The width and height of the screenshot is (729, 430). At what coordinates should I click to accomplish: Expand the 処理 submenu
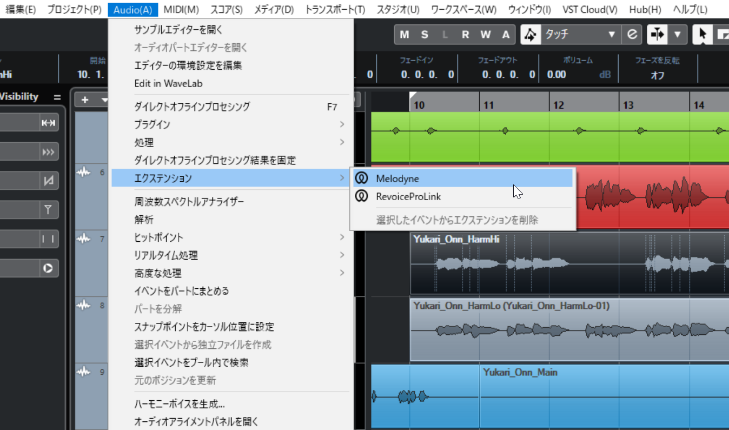point(231,142)
